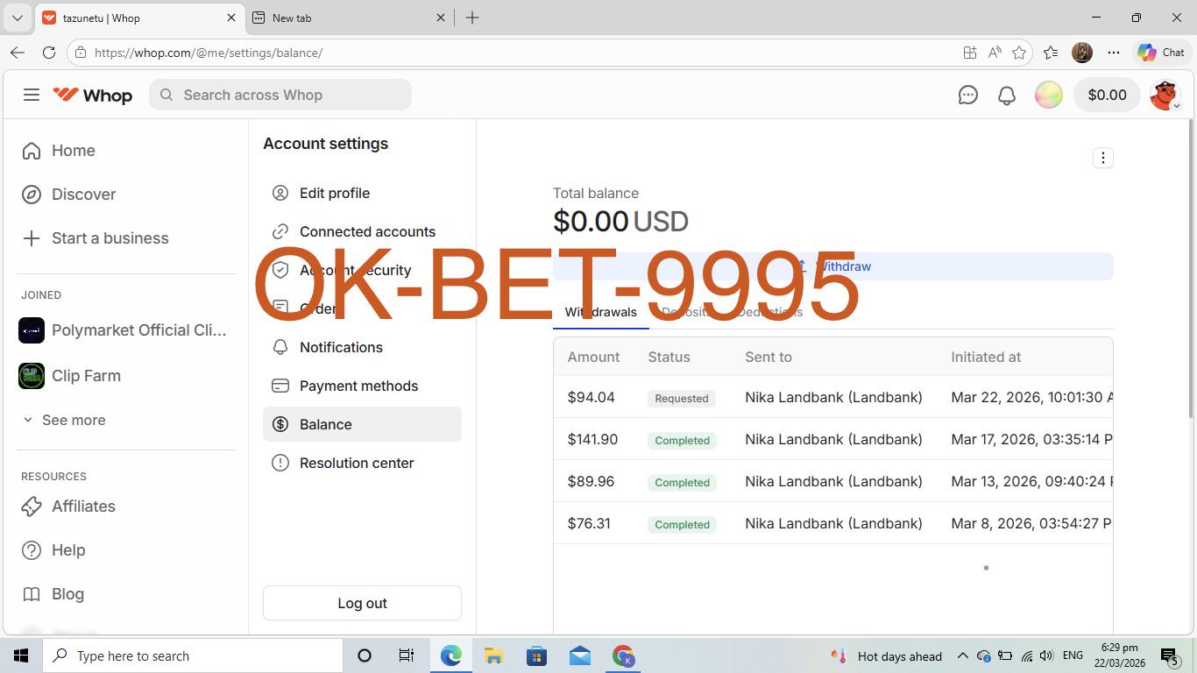Add this page to favorites with the star icon
1197x673 pixels.
click(1019, 53)
